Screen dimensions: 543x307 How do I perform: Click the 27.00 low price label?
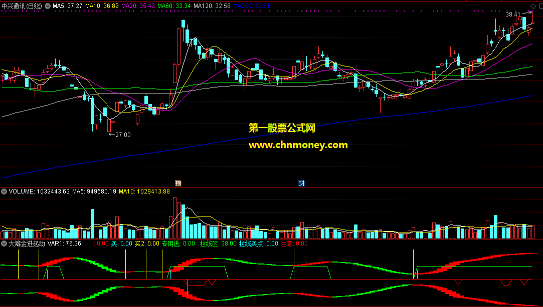click(x=123, y=135)
